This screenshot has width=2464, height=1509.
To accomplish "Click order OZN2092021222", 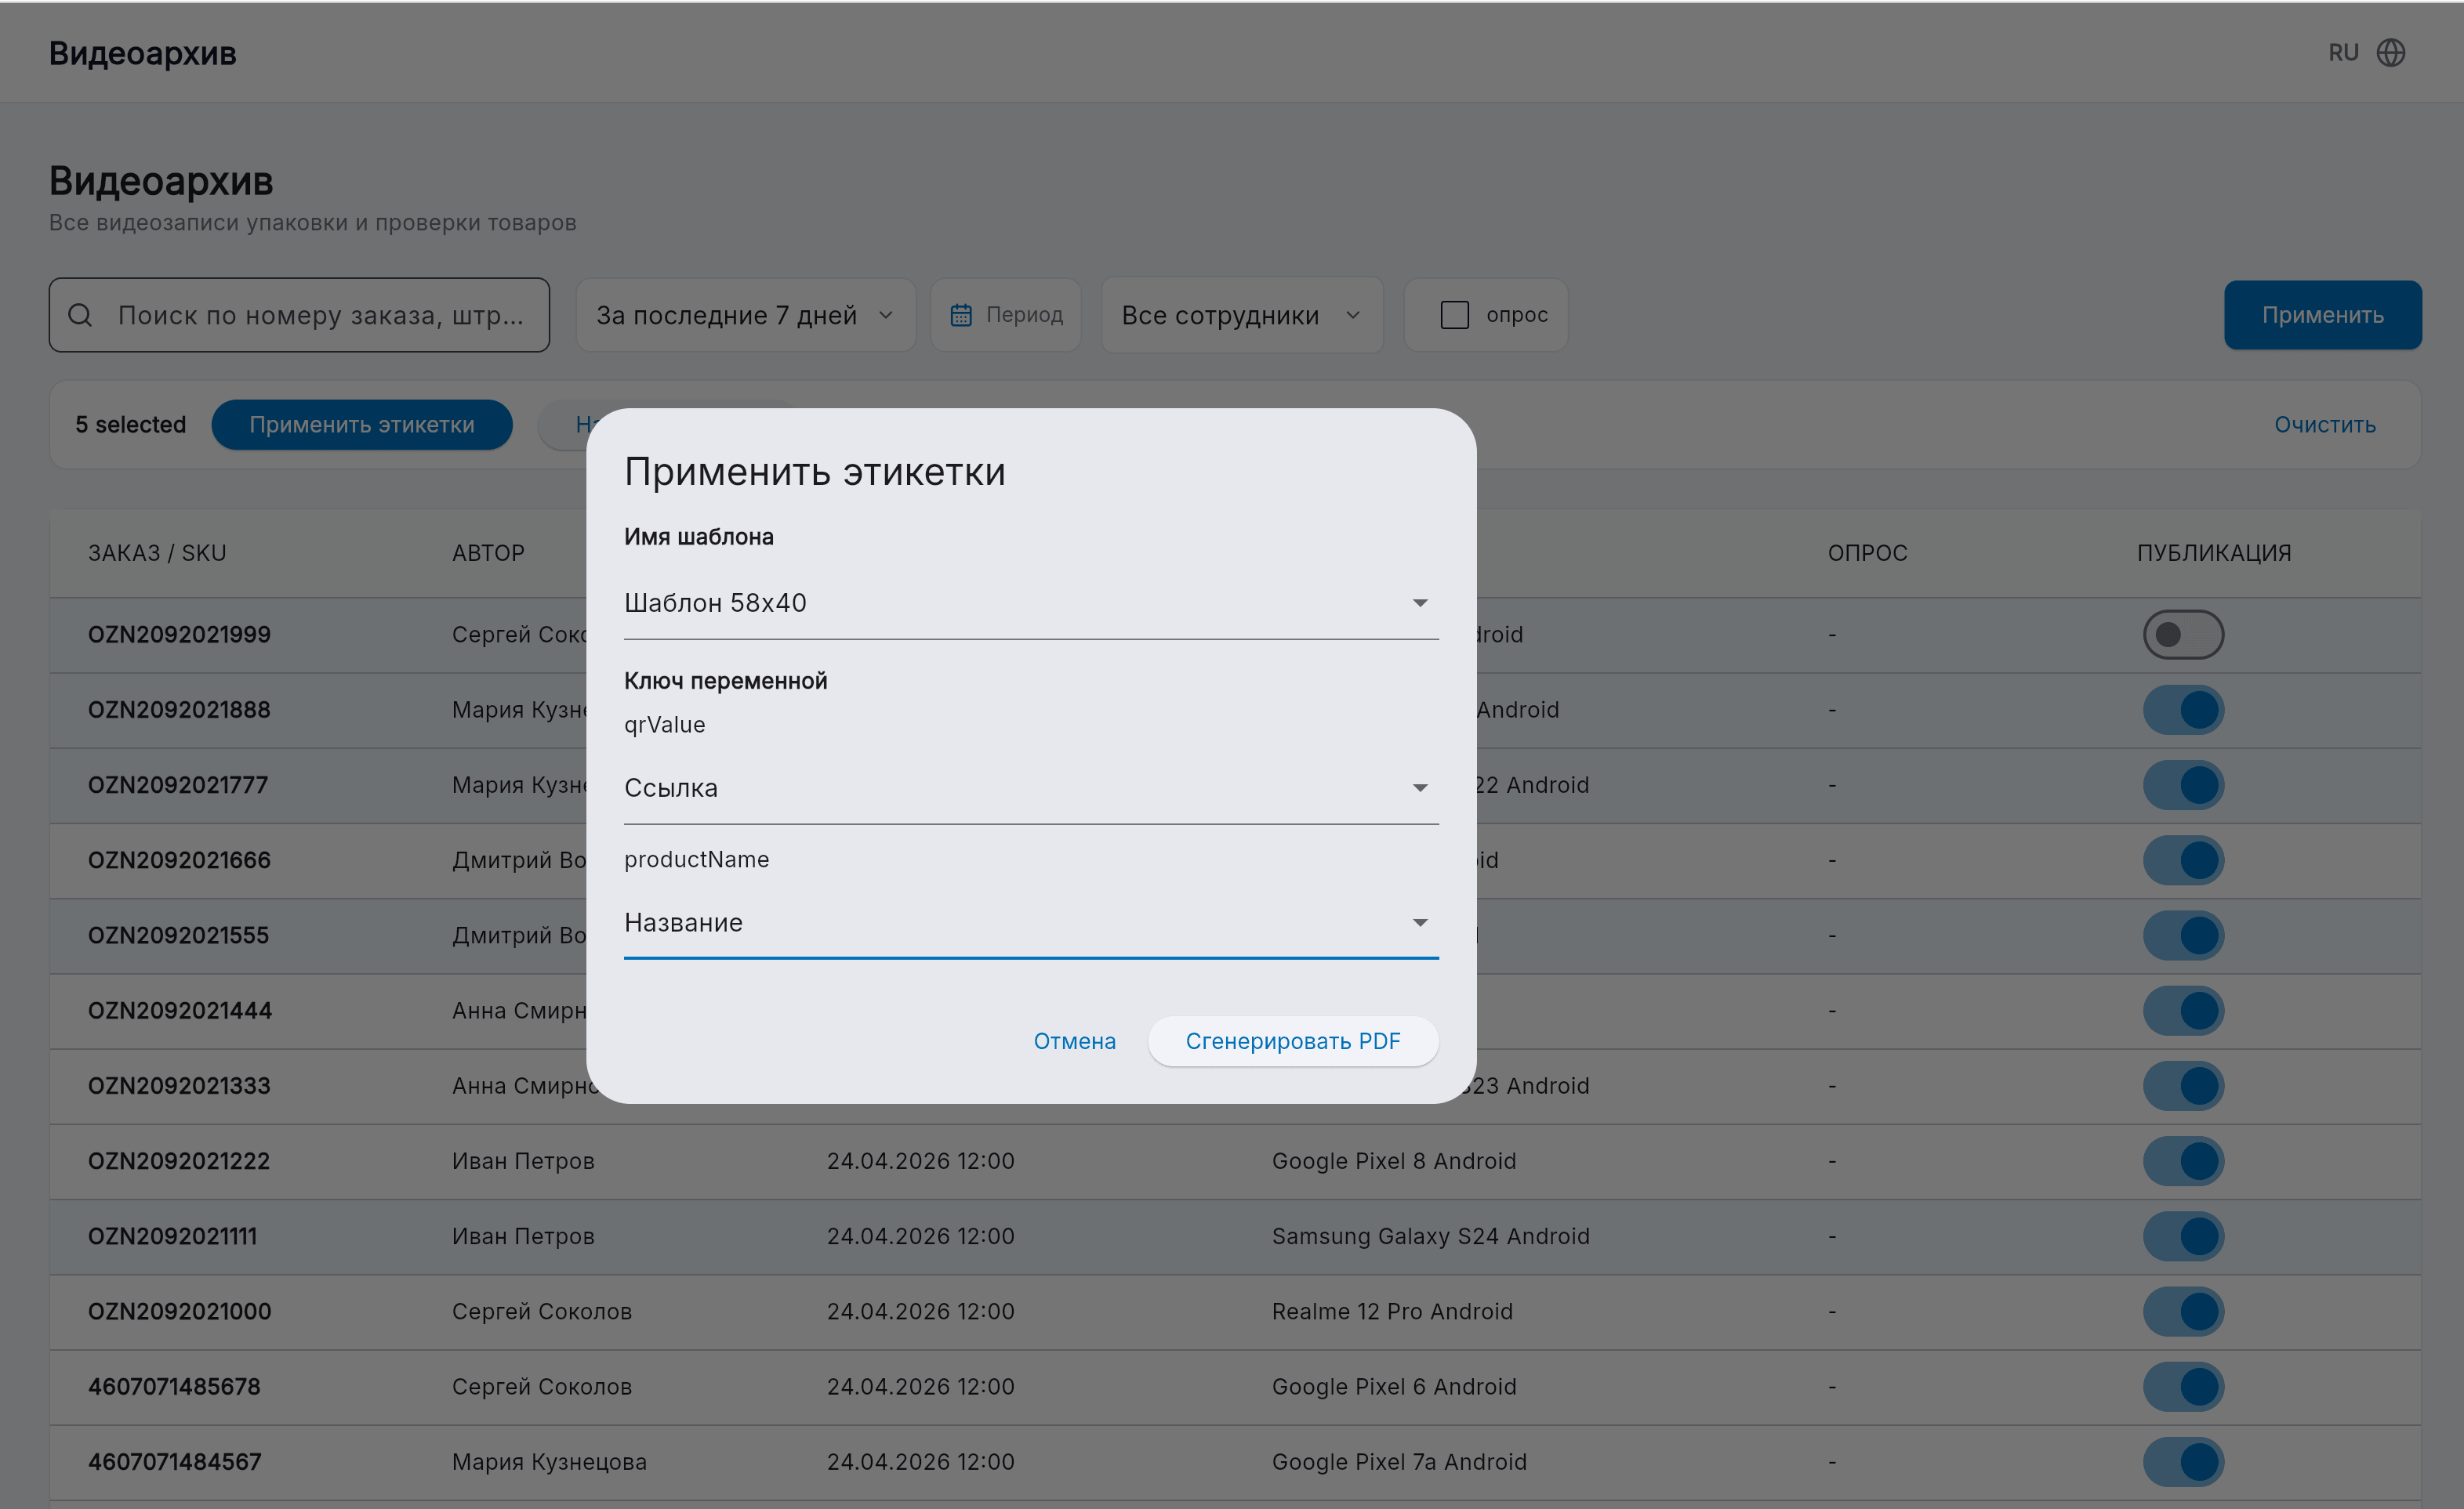I will point(179,1160).
